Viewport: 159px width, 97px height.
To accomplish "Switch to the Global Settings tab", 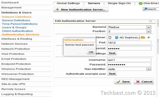I will click(x=68, y=3).
